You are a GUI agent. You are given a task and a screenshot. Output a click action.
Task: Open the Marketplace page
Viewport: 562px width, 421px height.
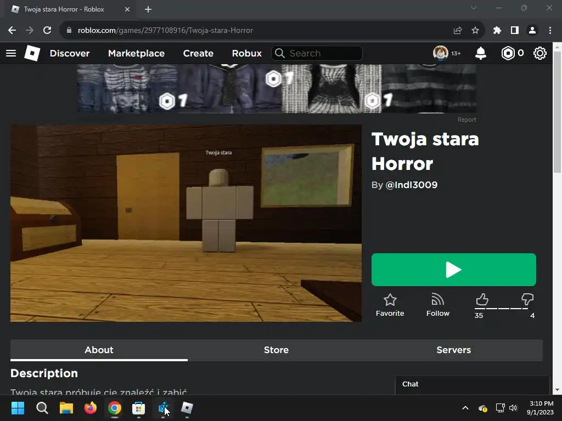[136, 53]
